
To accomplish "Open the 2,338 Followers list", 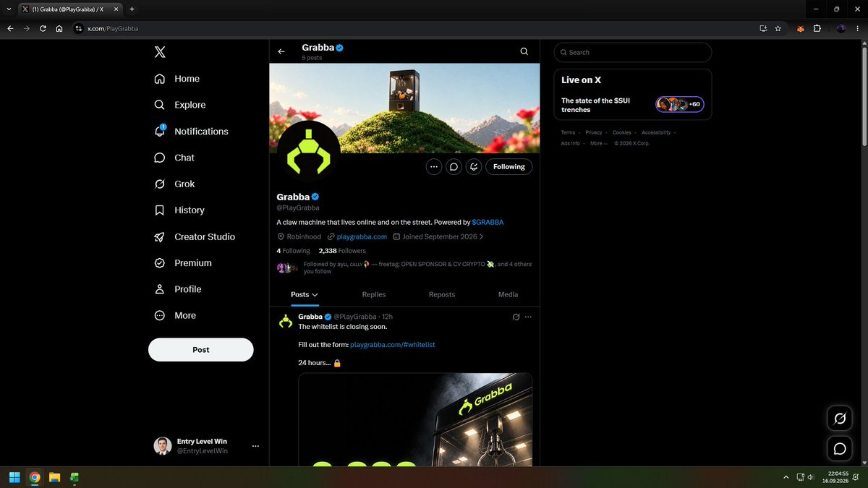I will (342, 251).
